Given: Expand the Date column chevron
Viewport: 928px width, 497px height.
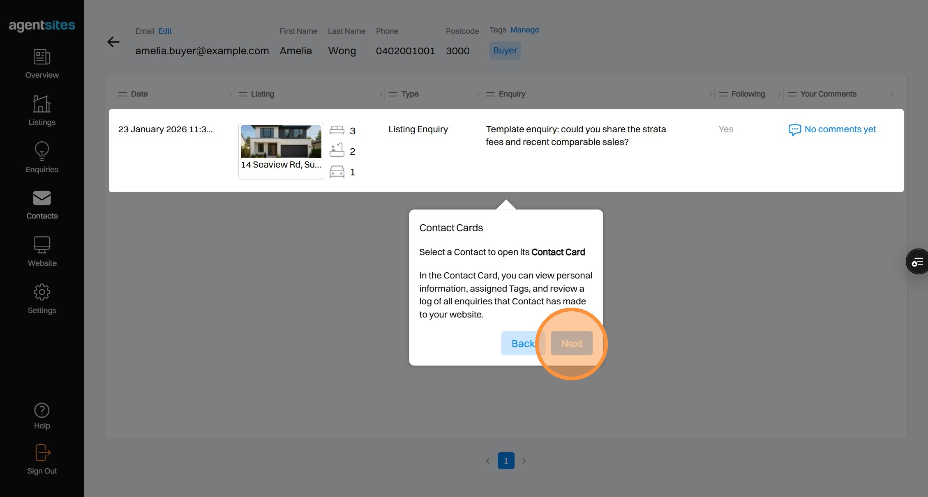Looking at the screenshot, I should 230,94.
